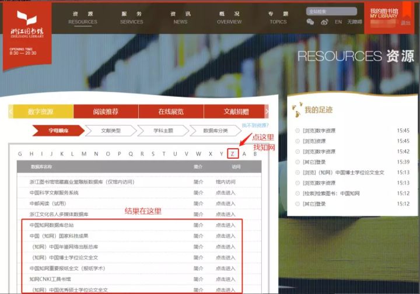Click the 找不到资源? link
The width and height of the screenshot is (420, 294).
point(255,125)
